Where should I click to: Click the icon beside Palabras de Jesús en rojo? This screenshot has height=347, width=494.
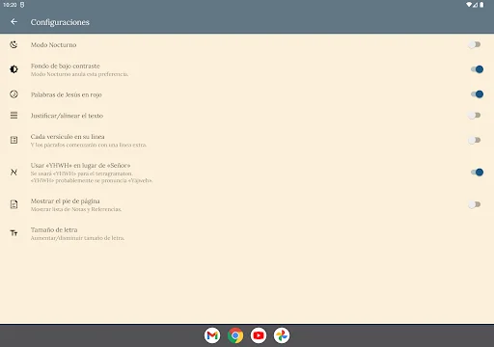click(14, 94)
